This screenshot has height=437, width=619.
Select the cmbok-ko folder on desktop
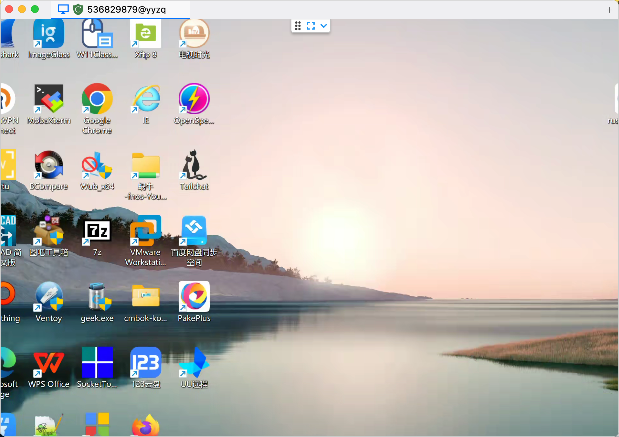(145, 296)
